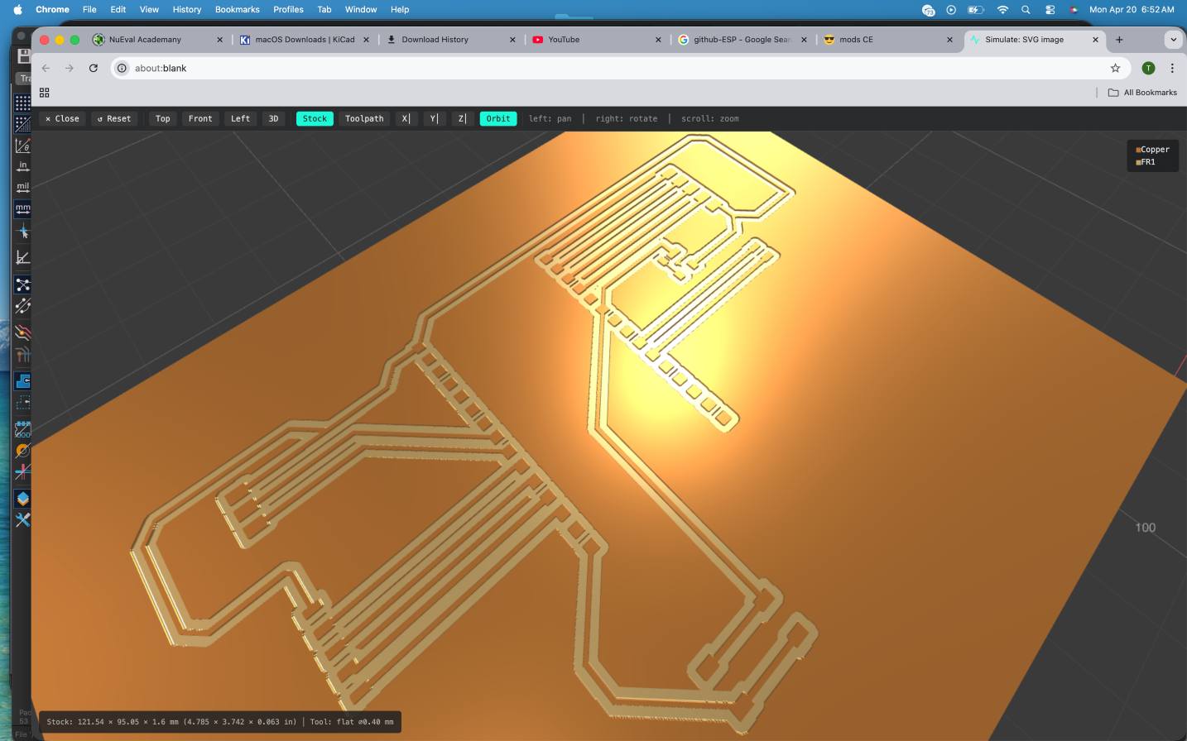Open the Chrome History menu
The width and height of the screenshot is (1187, 741).
(x=187, y=10)
